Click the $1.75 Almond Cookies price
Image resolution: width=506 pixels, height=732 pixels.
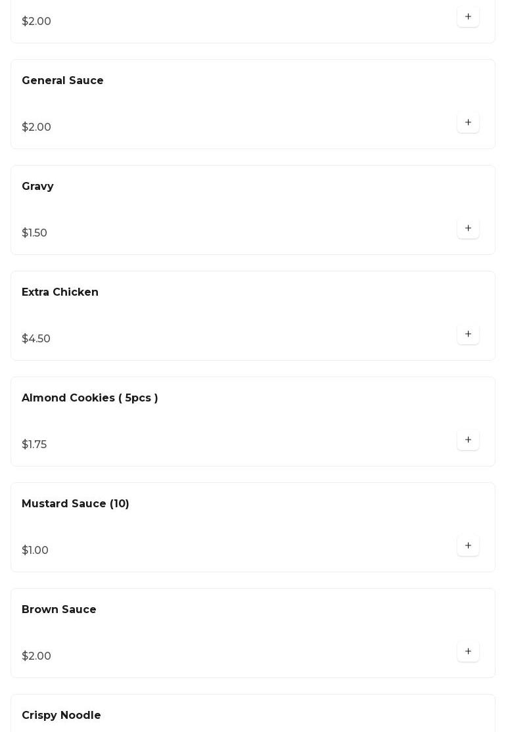pos(34,445)
